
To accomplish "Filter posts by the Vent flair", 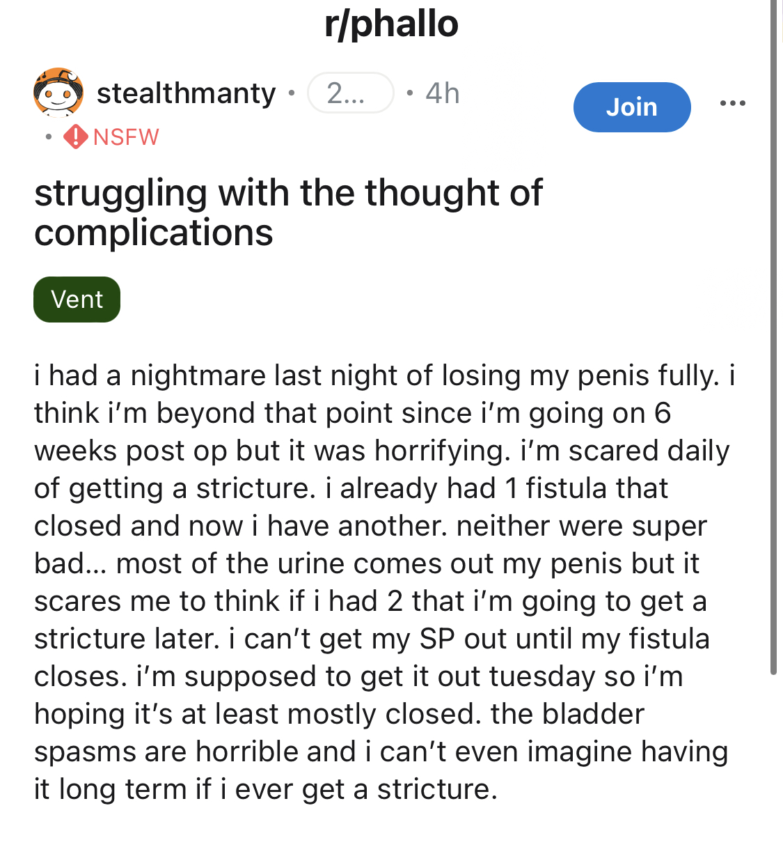I will pos(77,300).
